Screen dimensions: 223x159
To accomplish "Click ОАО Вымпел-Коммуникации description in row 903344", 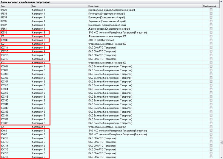I will tap(110, 116).
